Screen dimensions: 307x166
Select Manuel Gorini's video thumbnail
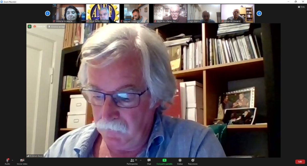137,13
